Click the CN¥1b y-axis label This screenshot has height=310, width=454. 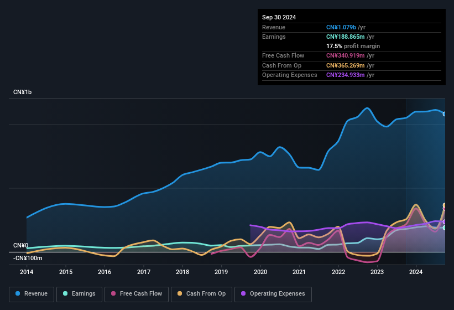click(x=22, y=92)
